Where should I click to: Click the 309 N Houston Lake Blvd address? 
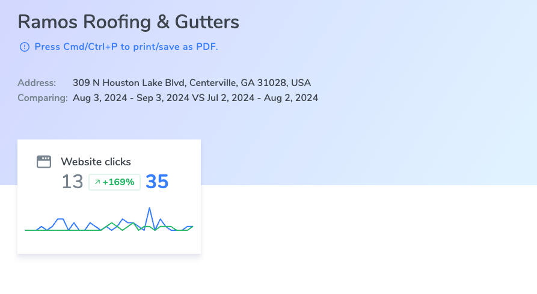(x=192, y=83)
